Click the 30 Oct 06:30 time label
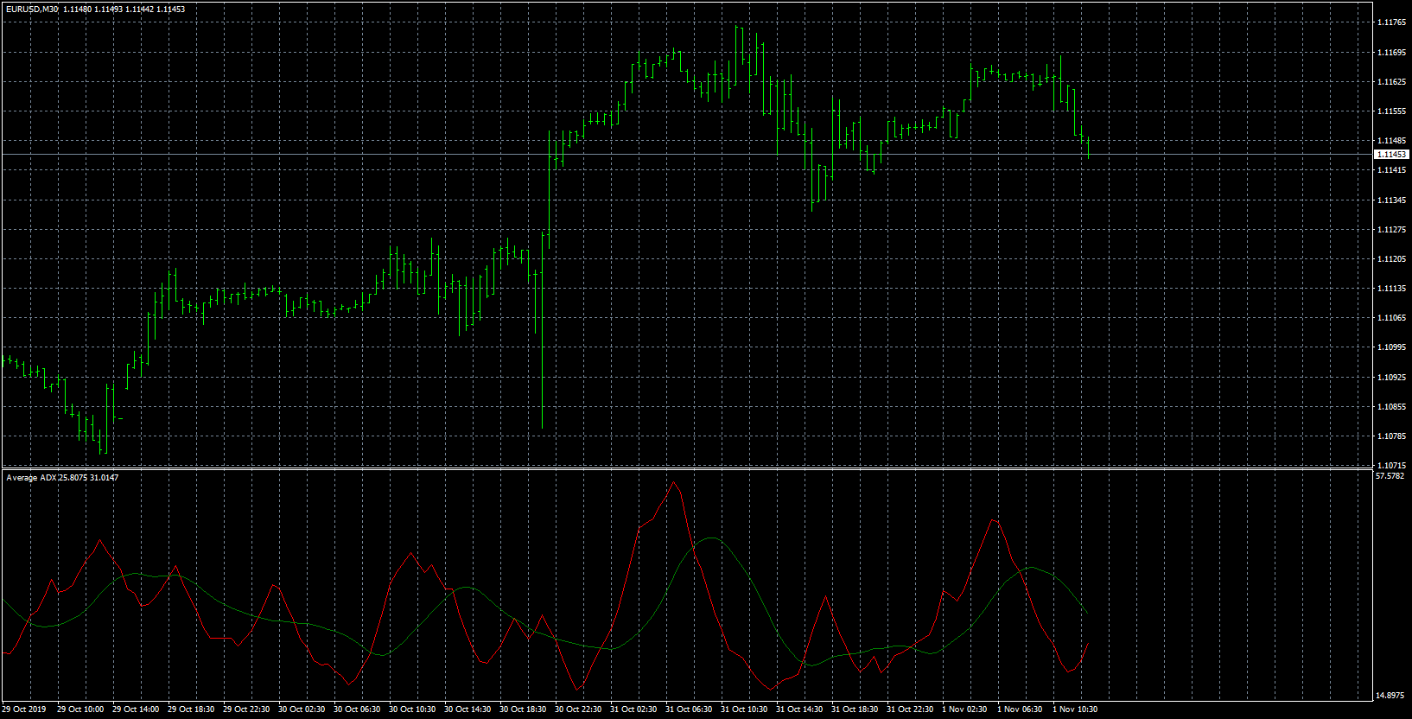The image size is (1412, 719). (x=357, y=709)
